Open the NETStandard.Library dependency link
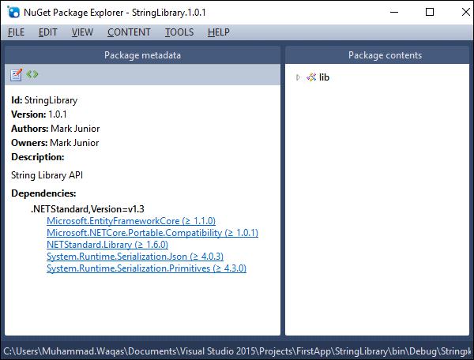This screenshot has height=360, width=474. (x=107, y=244)
